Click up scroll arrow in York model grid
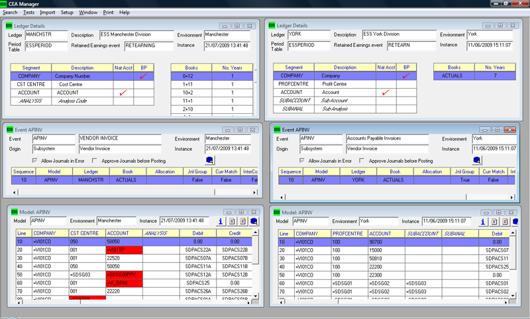 click(513, 233)
